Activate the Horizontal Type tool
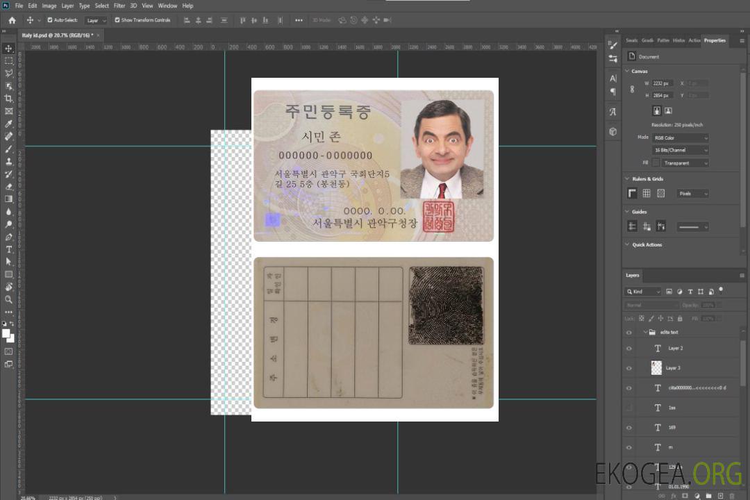 tap(9, 249)
